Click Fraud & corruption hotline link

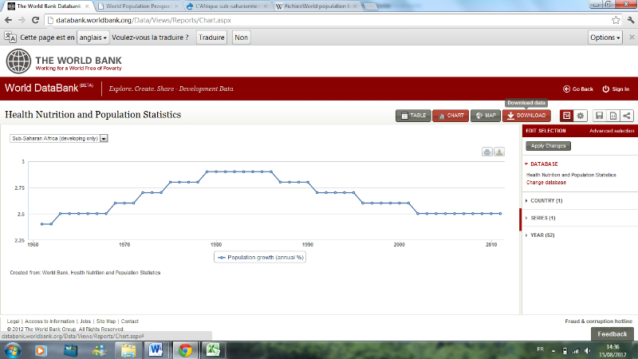(x=599, y=322)
